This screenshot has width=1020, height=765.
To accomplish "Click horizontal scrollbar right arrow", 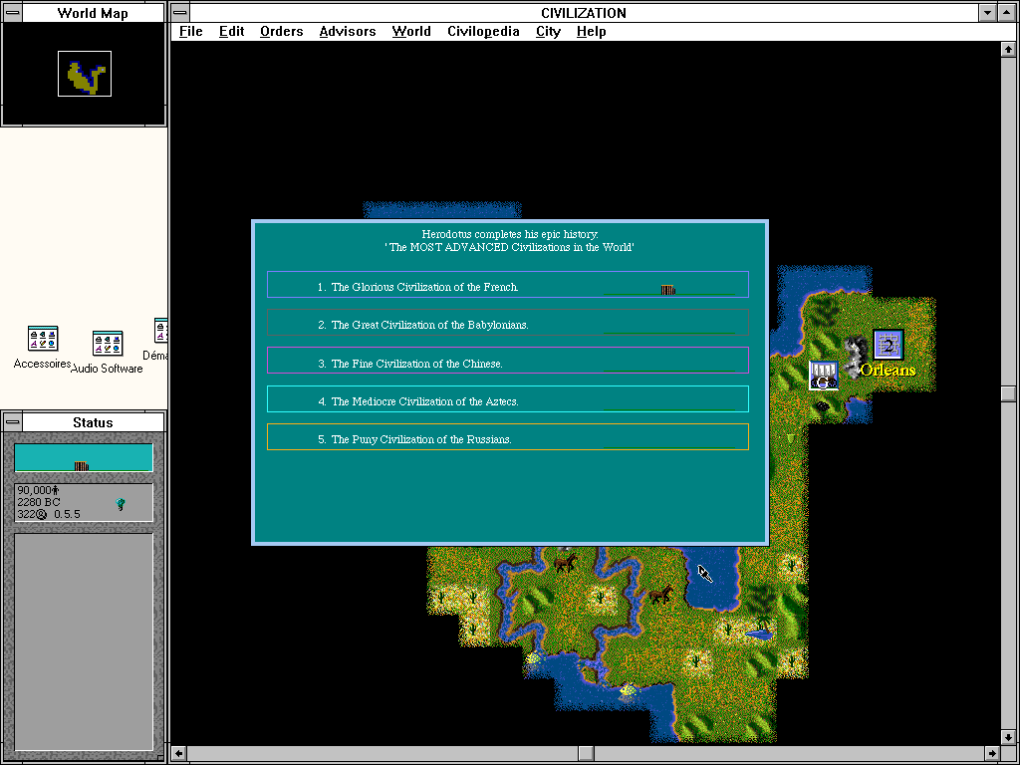I will click(993, 753).
